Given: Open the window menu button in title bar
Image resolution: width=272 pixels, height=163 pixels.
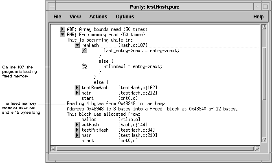Looking at the screenshot, I should 52,7.
